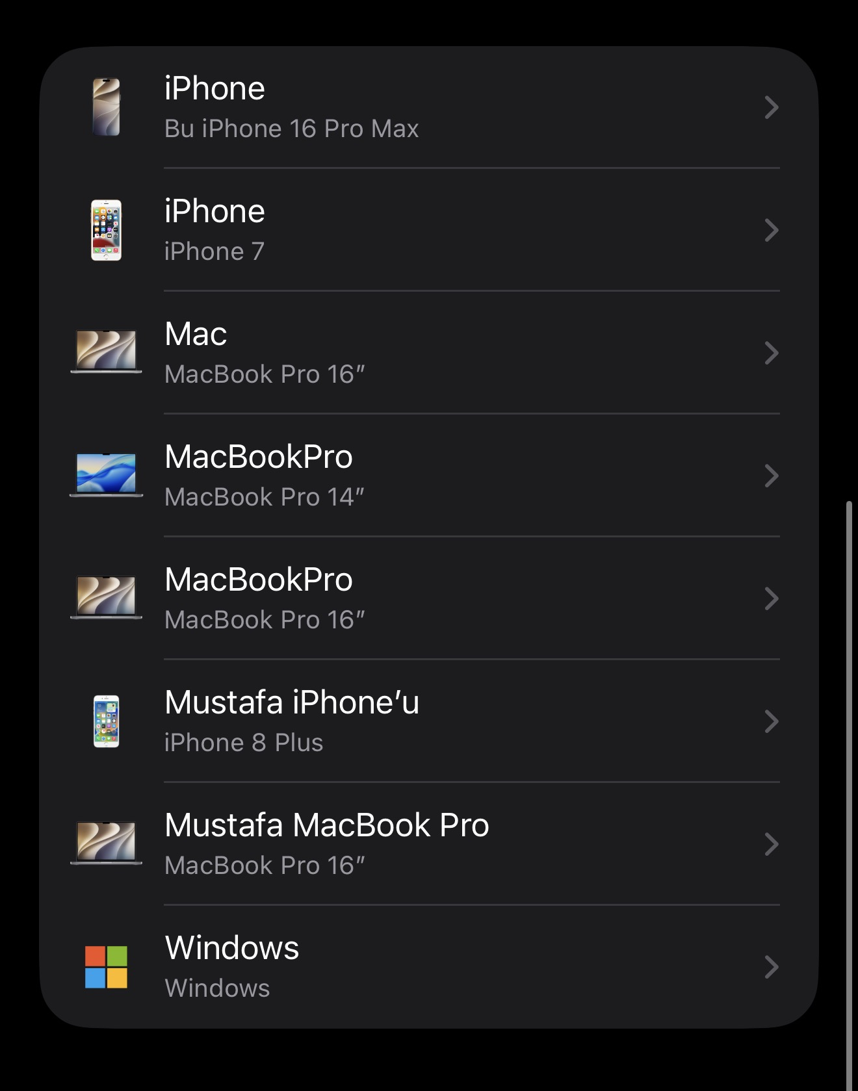The width and height of the screenshot is (858, 1091).
Task: Select the Mustafa MacBook Pro laptop icon
Action: (x=106, y=843)
